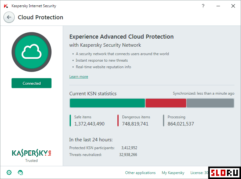
Task: Click the gray processing bar segment
Action: click(x=210, y=103)
